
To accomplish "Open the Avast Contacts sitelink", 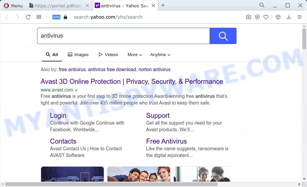I will click(63, 141).
